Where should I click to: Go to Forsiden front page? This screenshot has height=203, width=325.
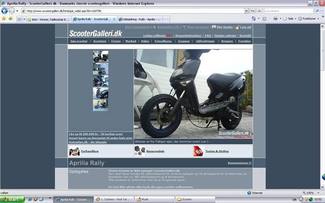(x=244, y=41)
